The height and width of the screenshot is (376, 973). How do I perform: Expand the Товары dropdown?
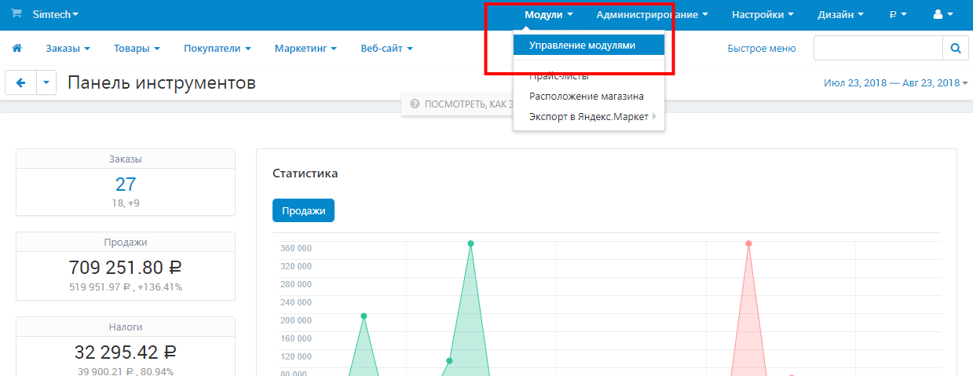[x=137, y=49]
